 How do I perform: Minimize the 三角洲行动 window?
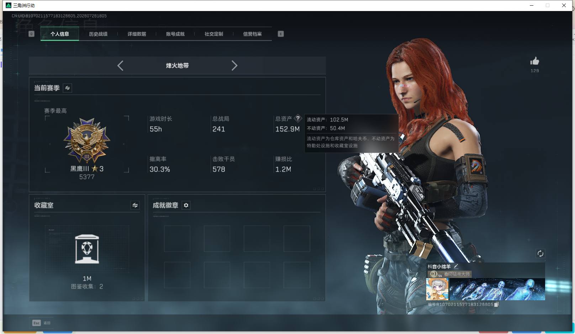tap(532, 5)
